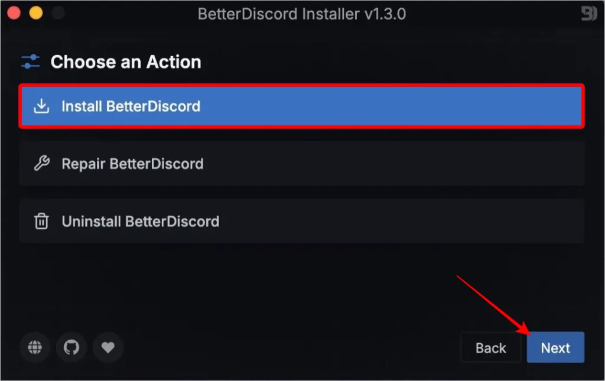Screen dimensions: 605x381
Task: Minimize the installer with the yellow button
Action: tap(36, 13)
